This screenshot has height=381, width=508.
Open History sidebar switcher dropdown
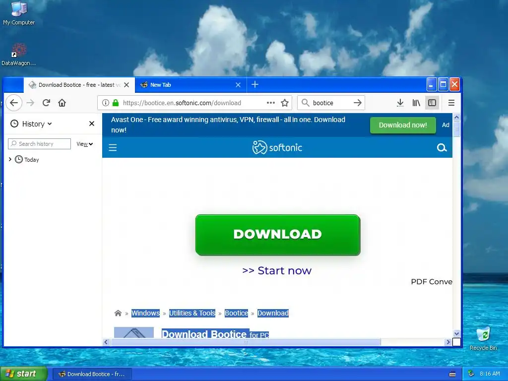point(31,124)
